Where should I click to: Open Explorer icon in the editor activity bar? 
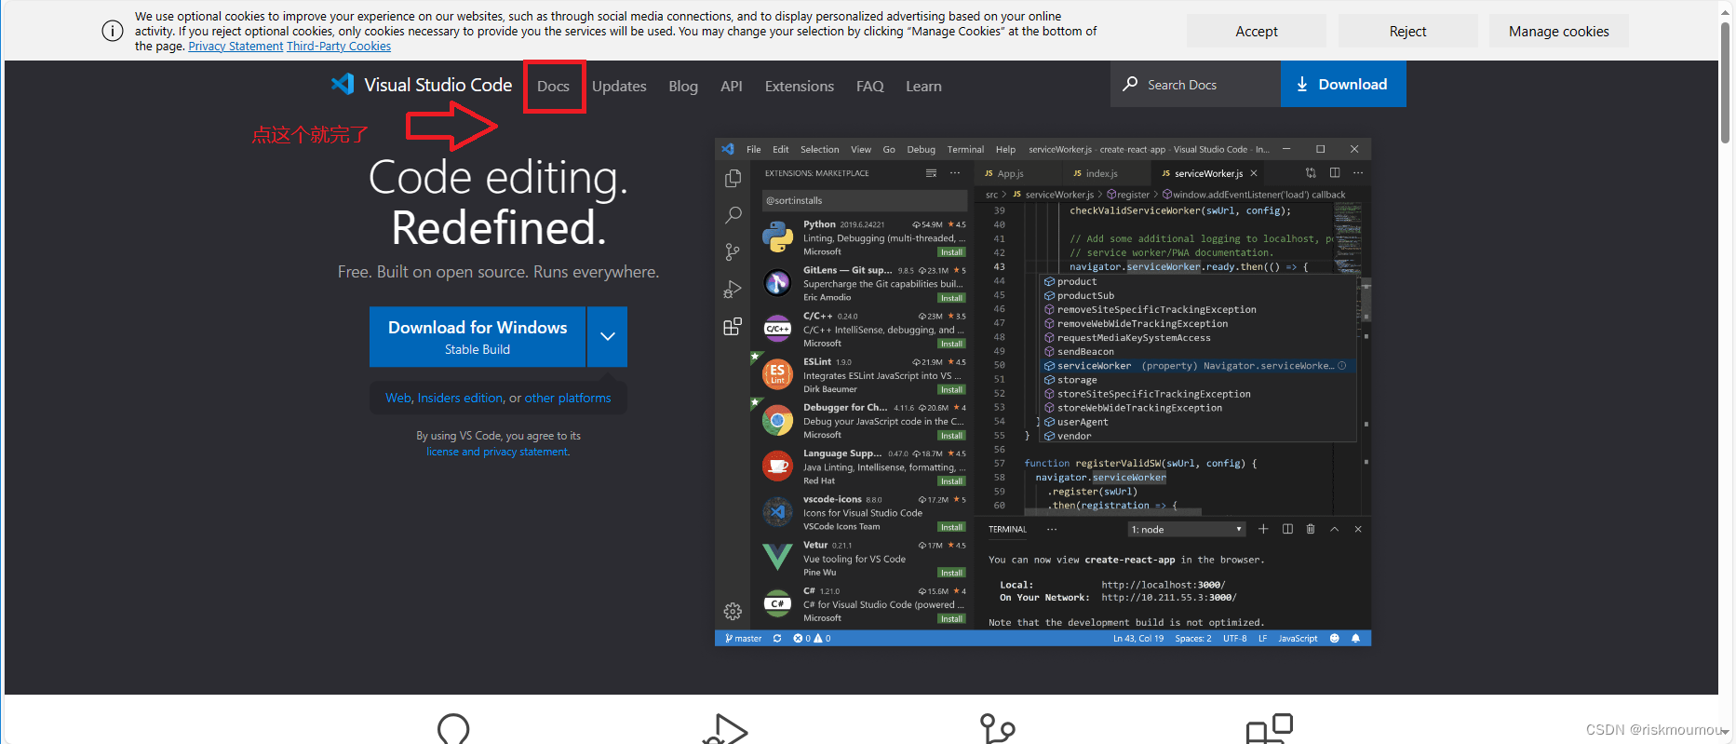coord(733,178)
